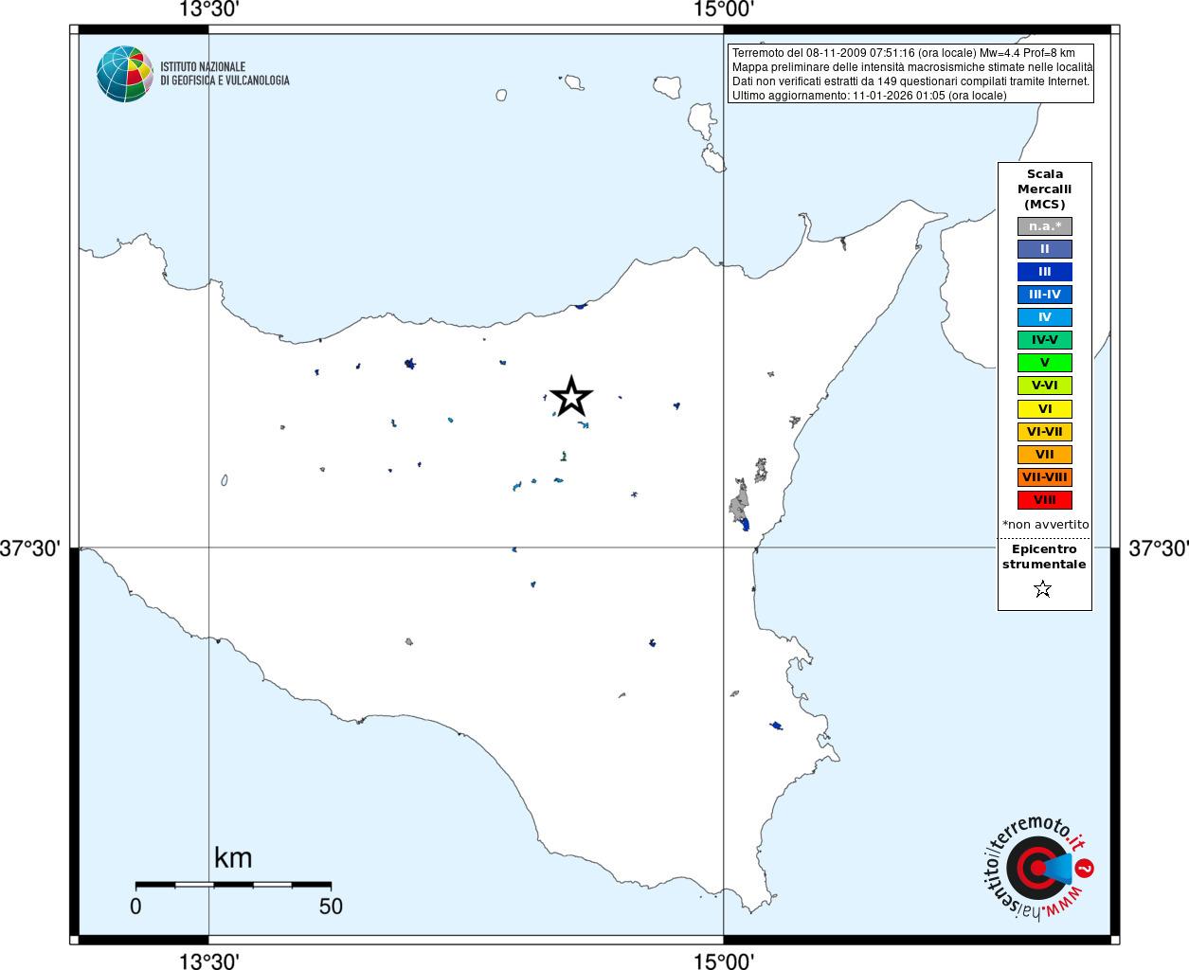Viewport: 1189px width, 970px height.
Task: Select the III intensity legend swatch
Action: click(1045, 272)
